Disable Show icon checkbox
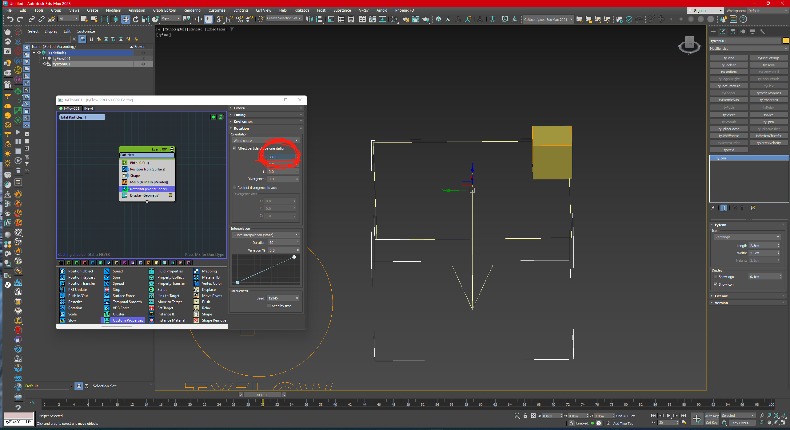 [716, 284]
